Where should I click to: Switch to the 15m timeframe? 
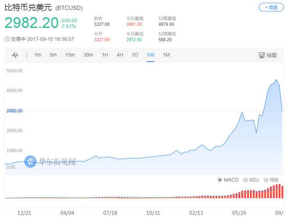(70, 55)
